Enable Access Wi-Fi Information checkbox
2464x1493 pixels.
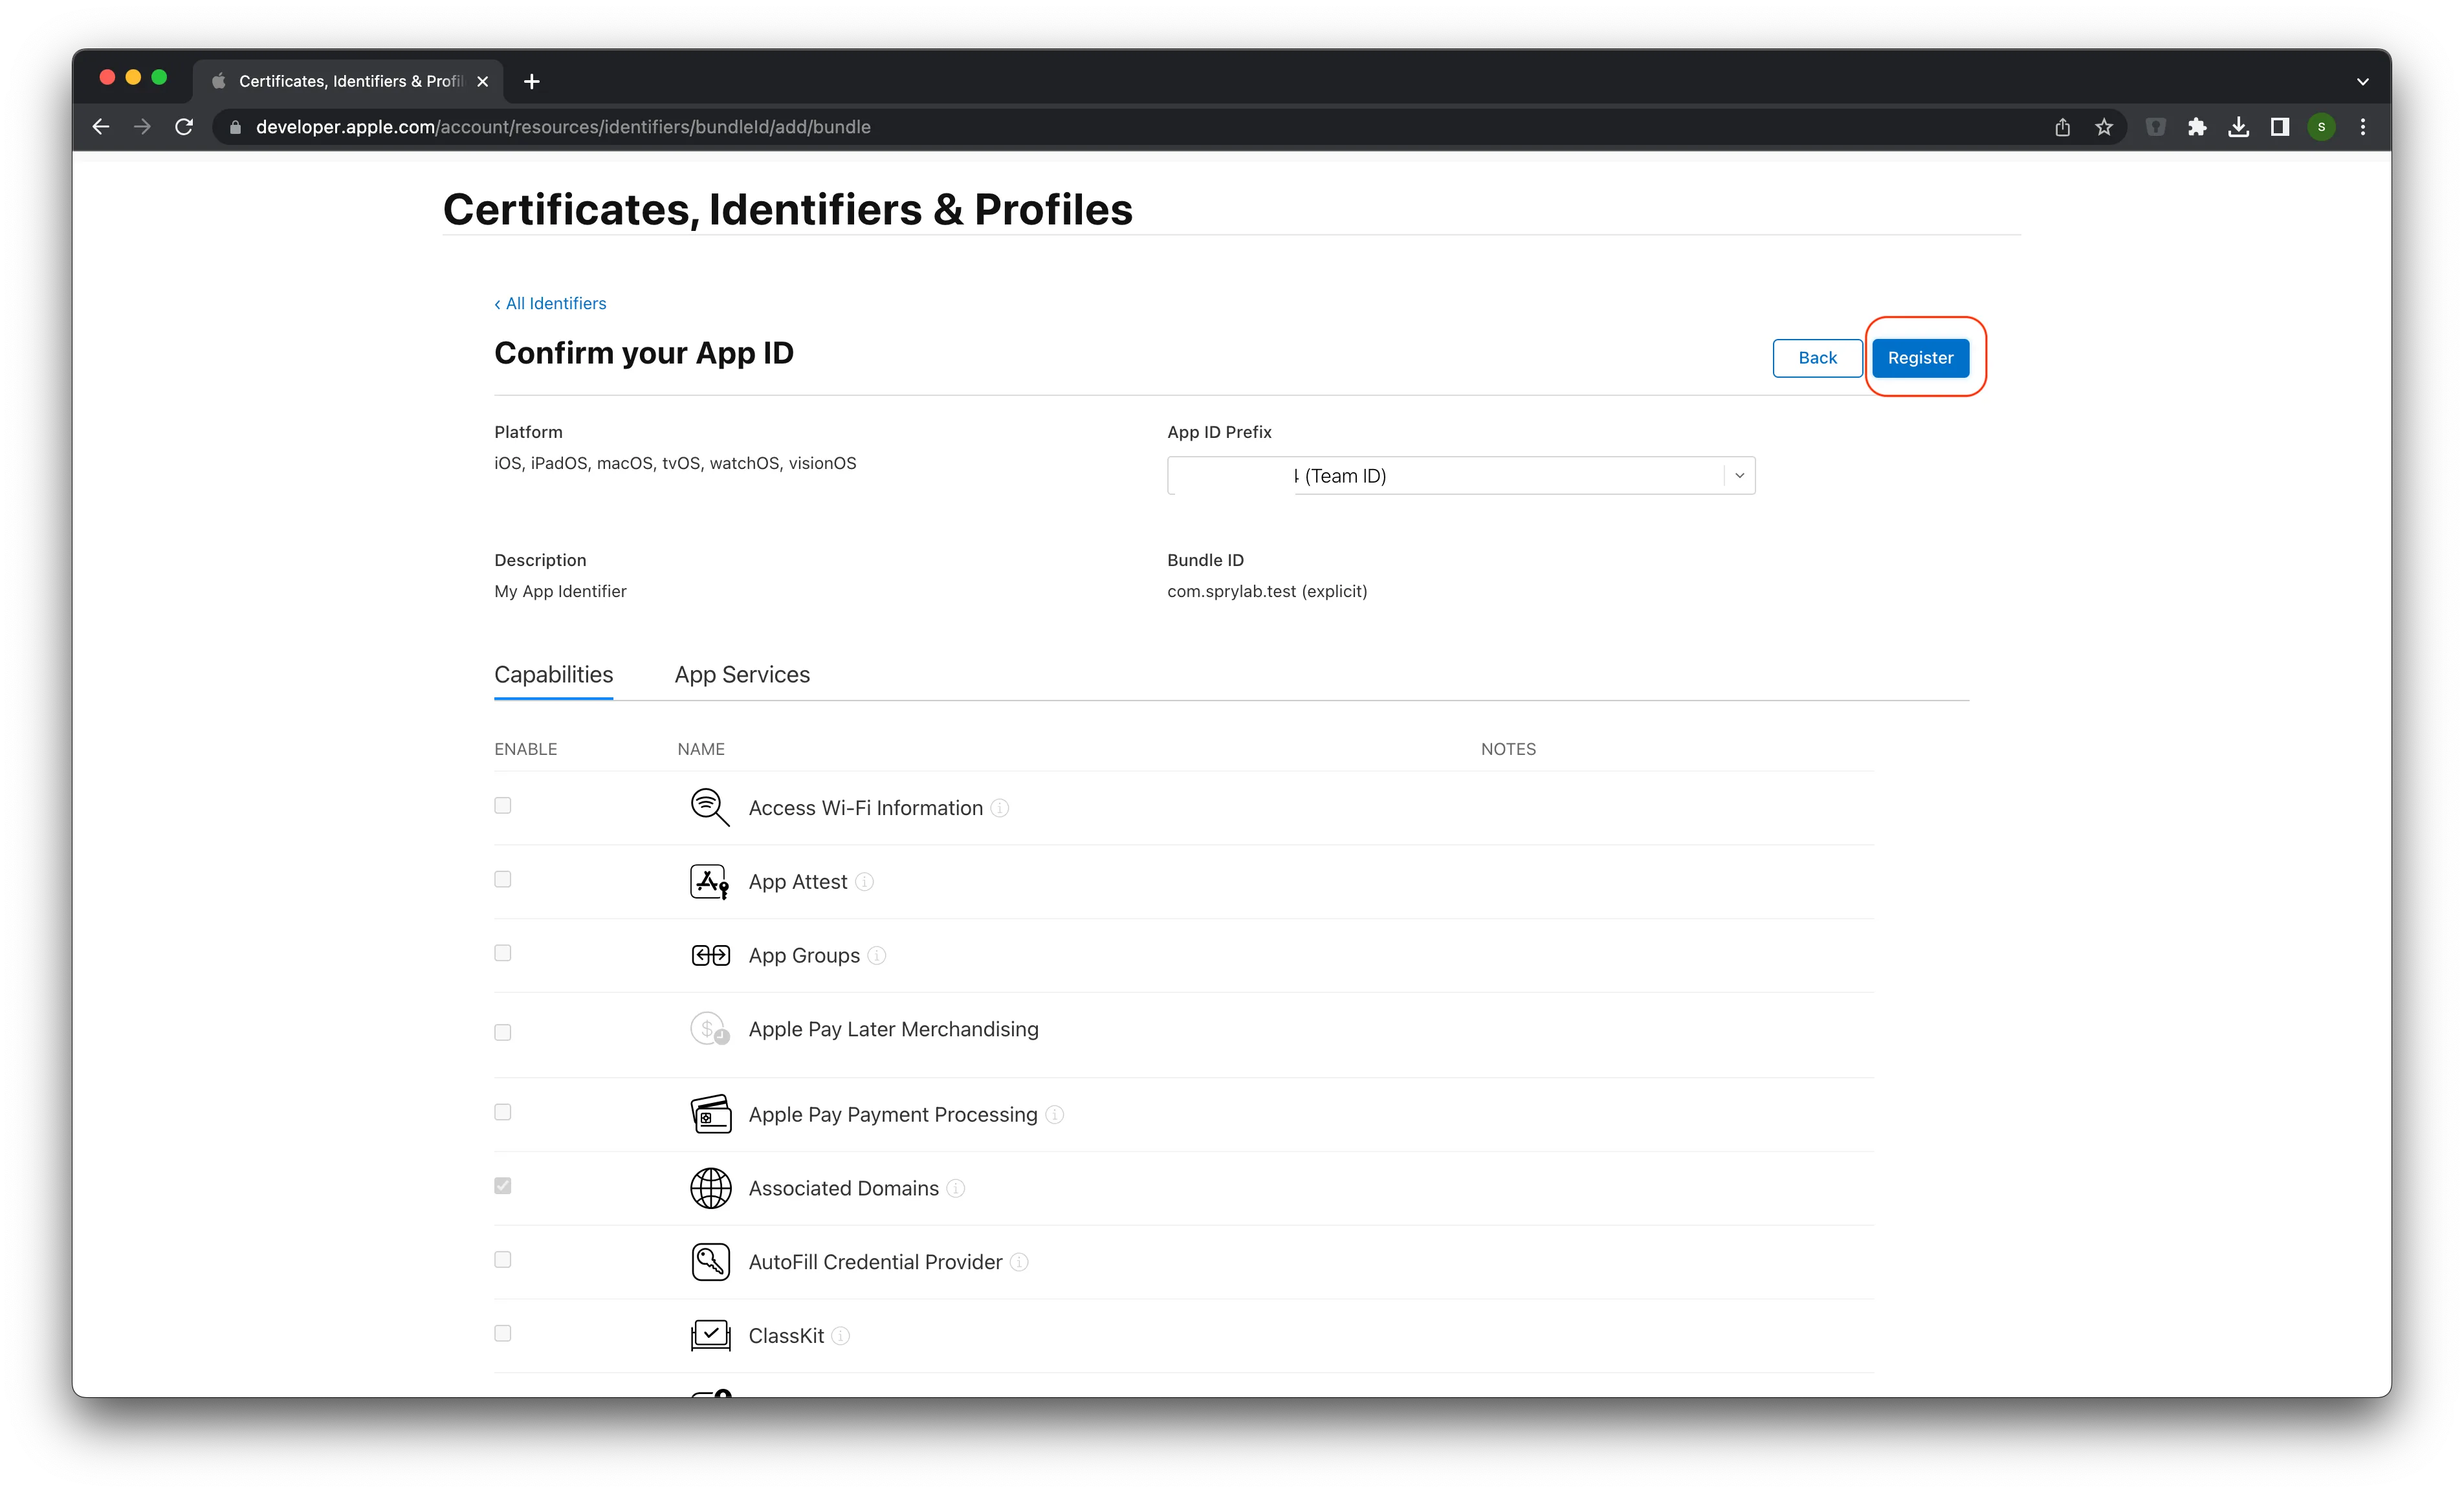[503, 806]
